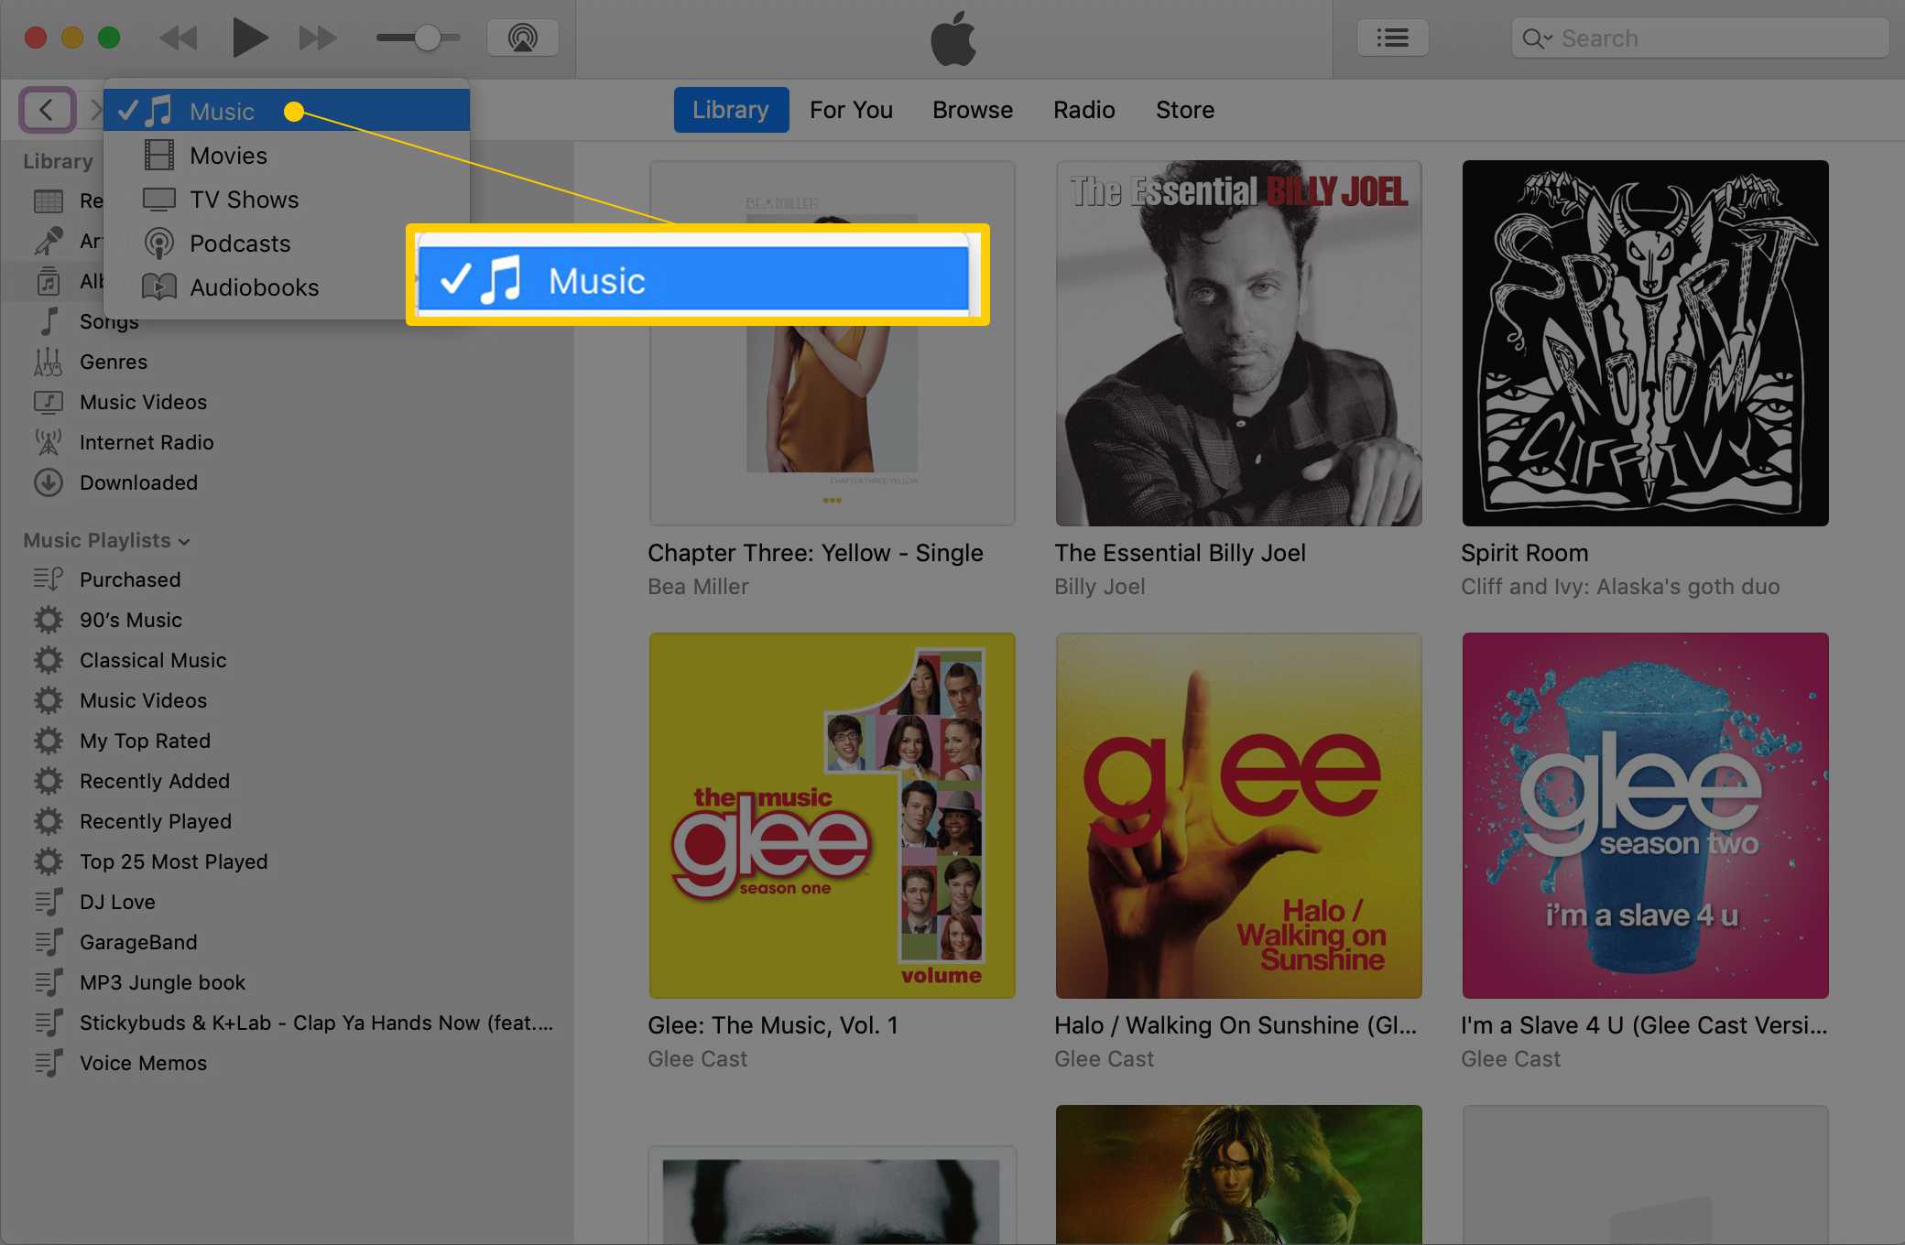This screenshot has height=1245, width=1905.
Task: Click the Purchased playlist icon
Action: [49, 579]
